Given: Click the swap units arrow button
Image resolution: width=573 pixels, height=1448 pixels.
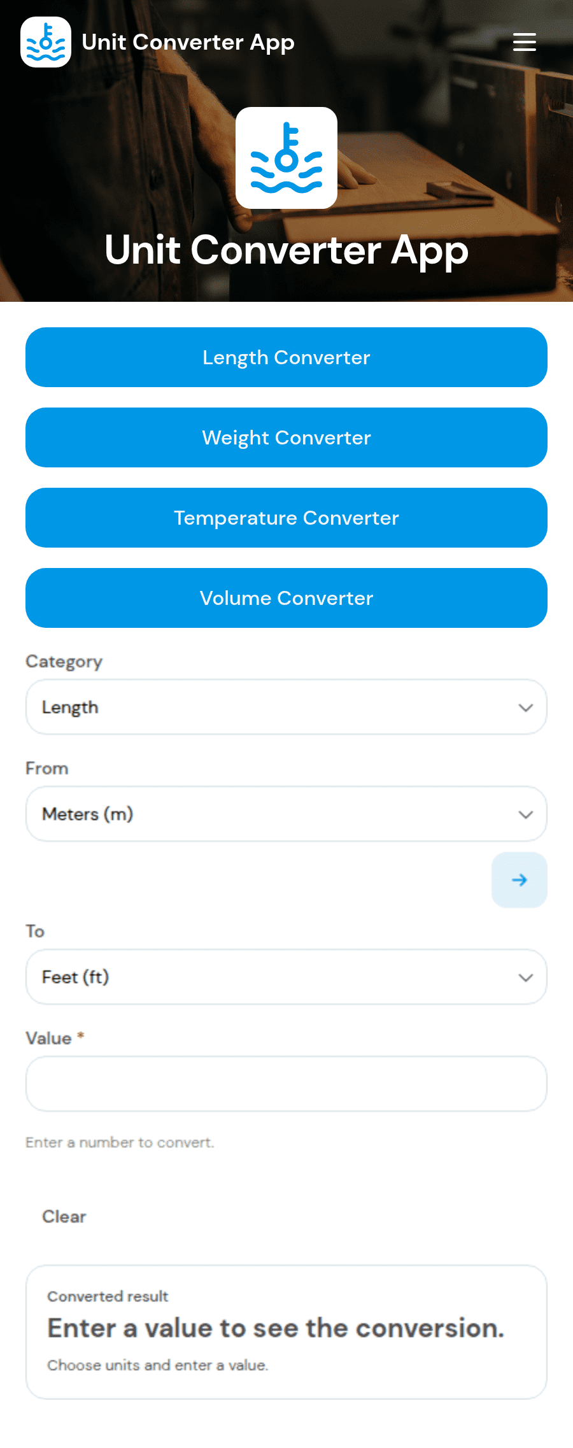Looking at the screenshot, I should (520, 880).
